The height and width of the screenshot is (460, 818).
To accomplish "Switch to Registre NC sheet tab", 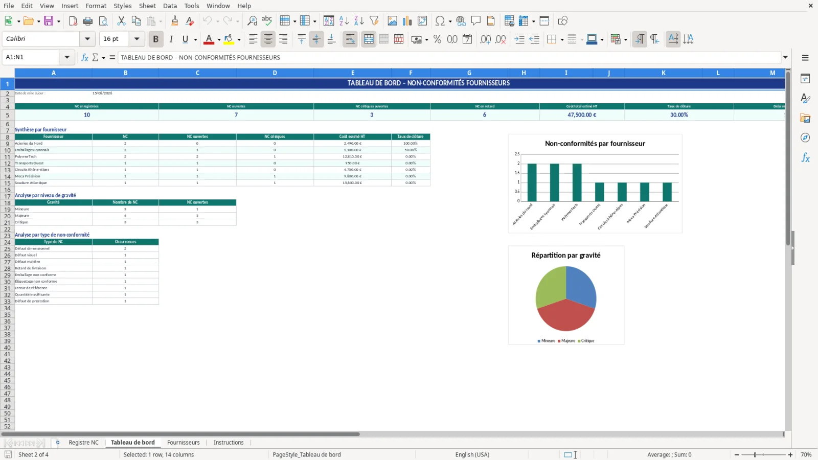I will click(x=83, y=443).
